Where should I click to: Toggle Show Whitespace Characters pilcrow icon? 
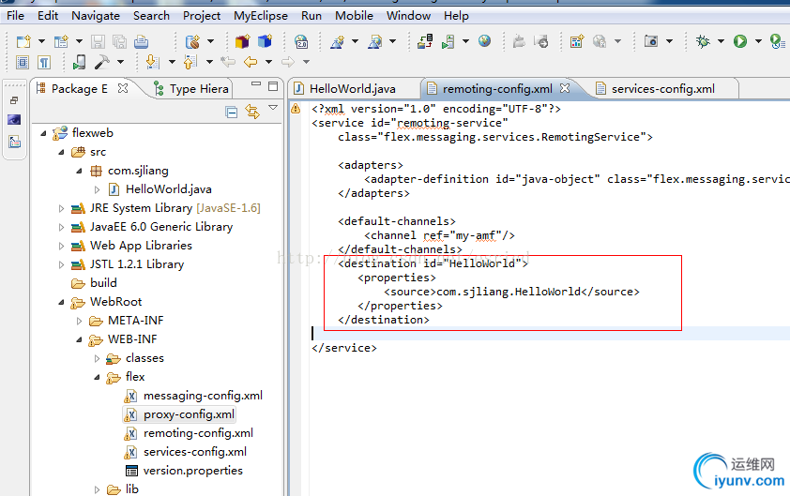tap(44, 63)
